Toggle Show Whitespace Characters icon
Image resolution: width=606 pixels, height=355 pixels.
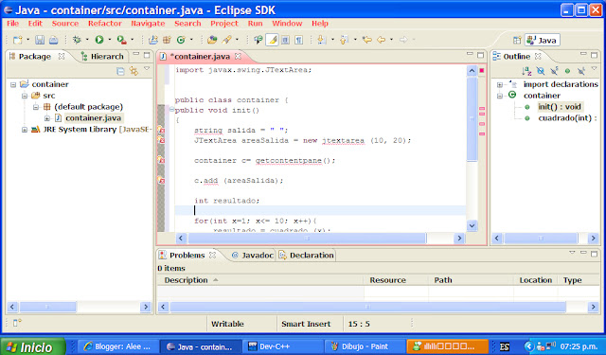tap(299, 40)
